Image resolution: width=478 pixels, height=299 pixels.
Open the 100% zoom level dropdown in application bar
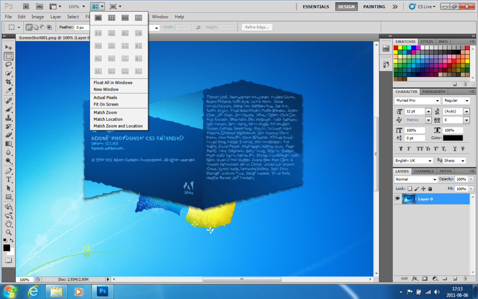pos(83,7)
